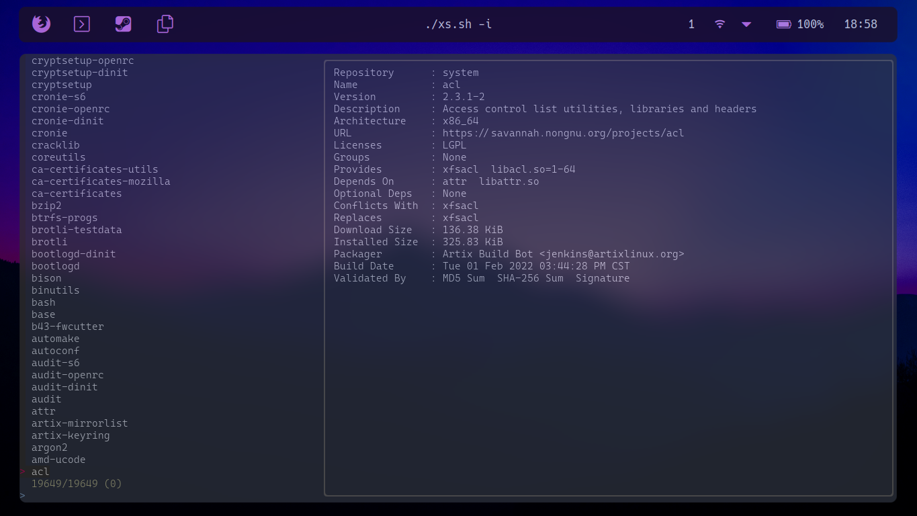Select the workspace 1 indicator
Screen dimensions: 917x516
(691, 24)
